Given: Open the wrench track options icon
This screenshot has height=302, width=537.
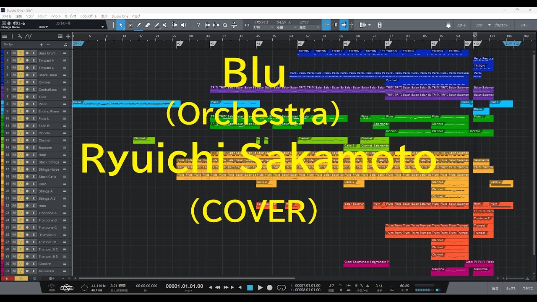Looking at the screenshot, I should tap(20, 36).
